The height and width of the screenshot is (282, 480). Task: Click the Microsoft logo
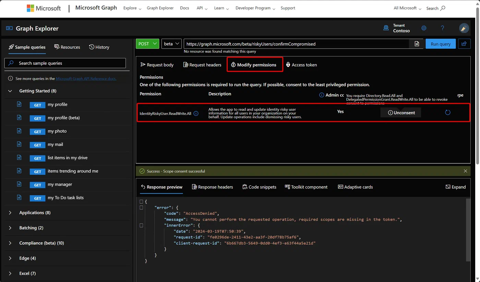[44, 8]
